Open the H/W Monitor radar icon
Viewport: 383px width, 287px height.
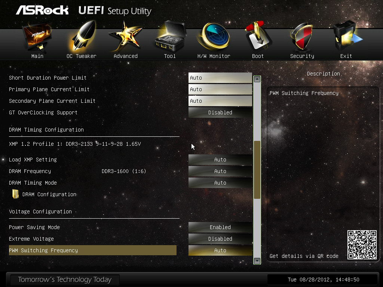[x=214, y=36]
